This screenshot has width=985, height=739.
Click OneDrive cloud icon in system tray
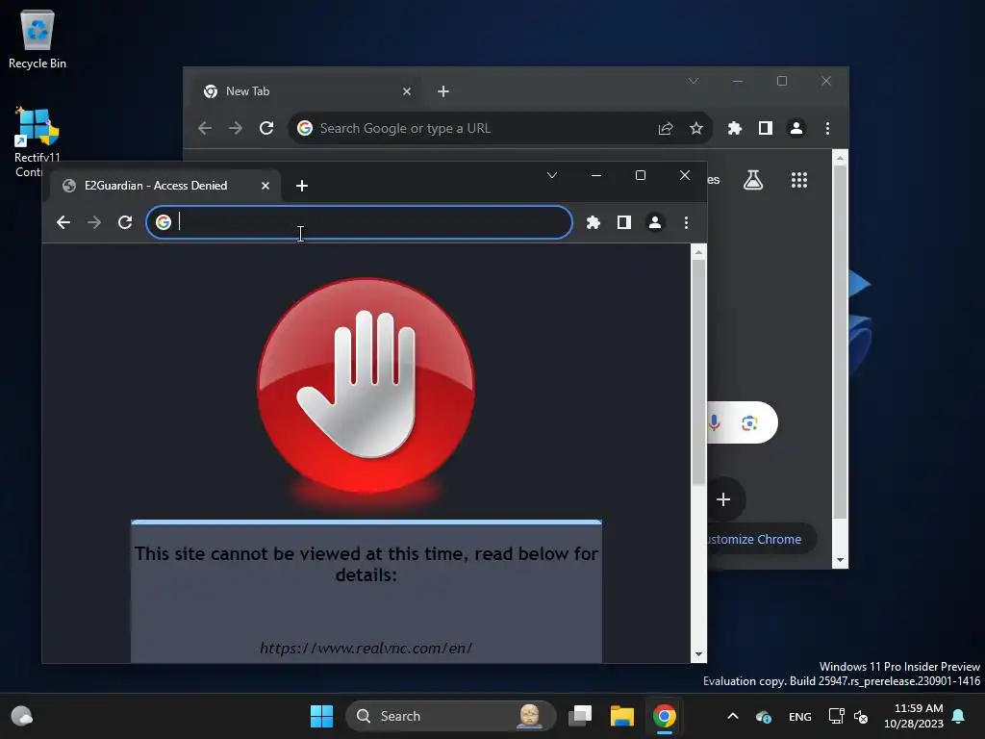pos(763,716)
